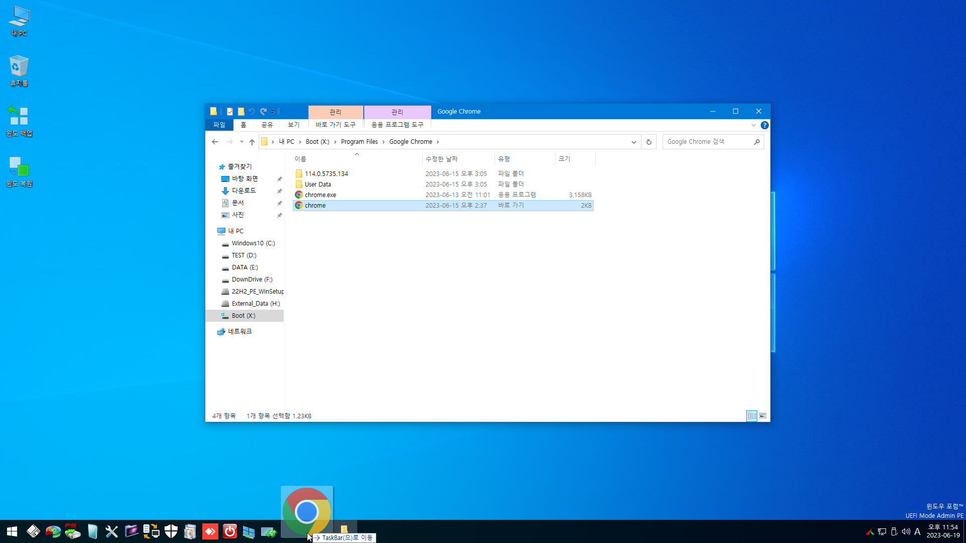The height and width of the screenshot is (543, 966).
Task: Click the red power button taskbar icon
Action: (230, 531)
